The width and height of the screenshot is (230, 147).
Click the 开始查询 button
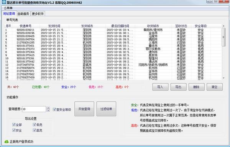(x=84, y=109)
